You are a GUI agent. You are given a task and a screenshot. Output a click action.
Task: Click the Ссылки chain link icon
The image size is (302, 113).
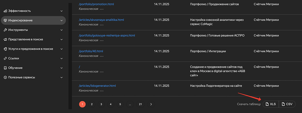click(x=5, y=58)
